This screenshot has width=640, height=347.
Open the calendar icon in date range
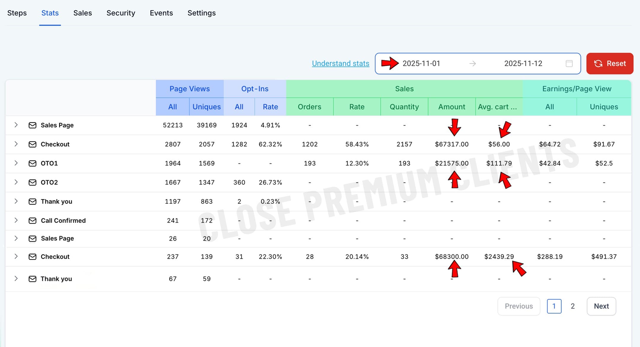pyautogui.click(x=569, y=63)
